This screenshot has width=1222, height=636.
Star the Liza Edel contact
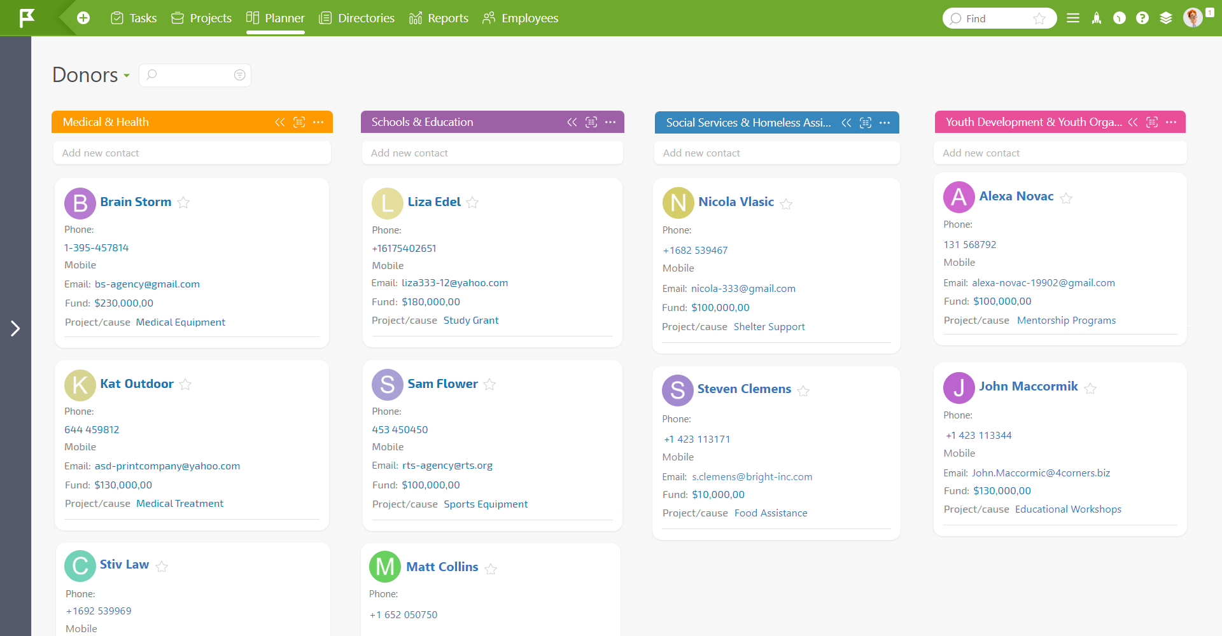pyautogui.click(x=472, y=202)
